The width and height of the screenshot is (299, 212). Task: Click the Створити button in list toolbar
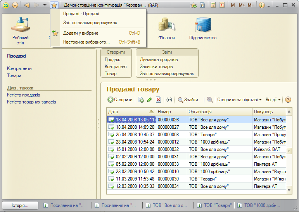(x=120, y=100)
